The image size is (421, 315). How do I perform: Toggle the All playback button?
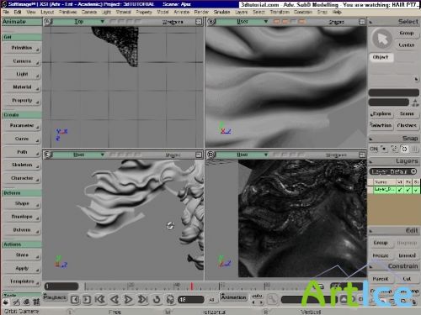211,300
